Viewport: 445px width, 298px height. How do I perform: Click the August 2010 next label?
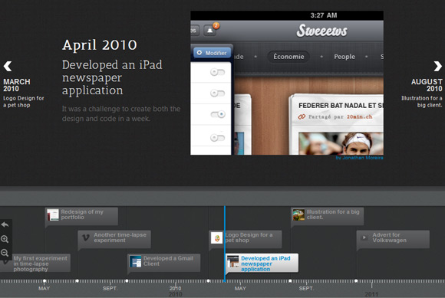[427, 85]
